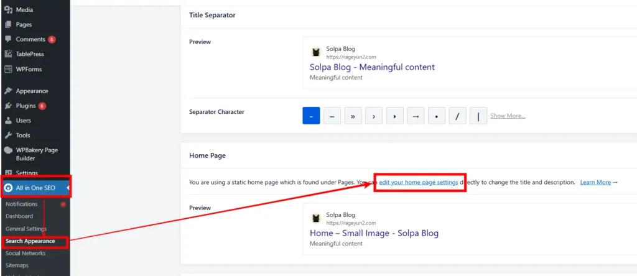
Task: Select the forward slash separator
Action: click(457, 116)
